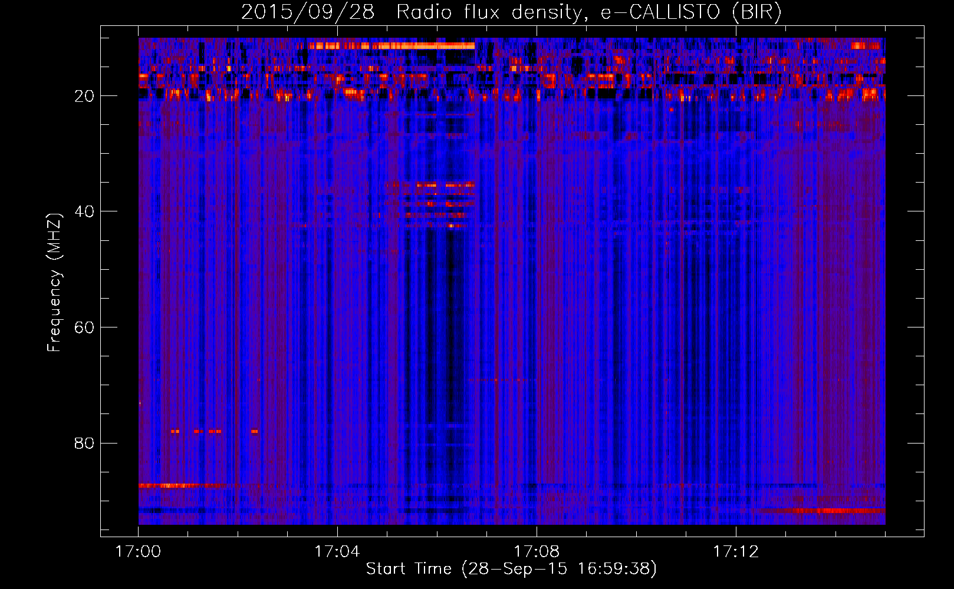Click the '17:08' time tick label
954x589 pixels.
click(537, 552)
